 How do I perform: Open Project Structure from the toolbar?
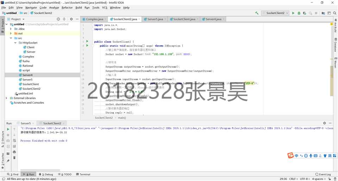[x=323, y=13]
